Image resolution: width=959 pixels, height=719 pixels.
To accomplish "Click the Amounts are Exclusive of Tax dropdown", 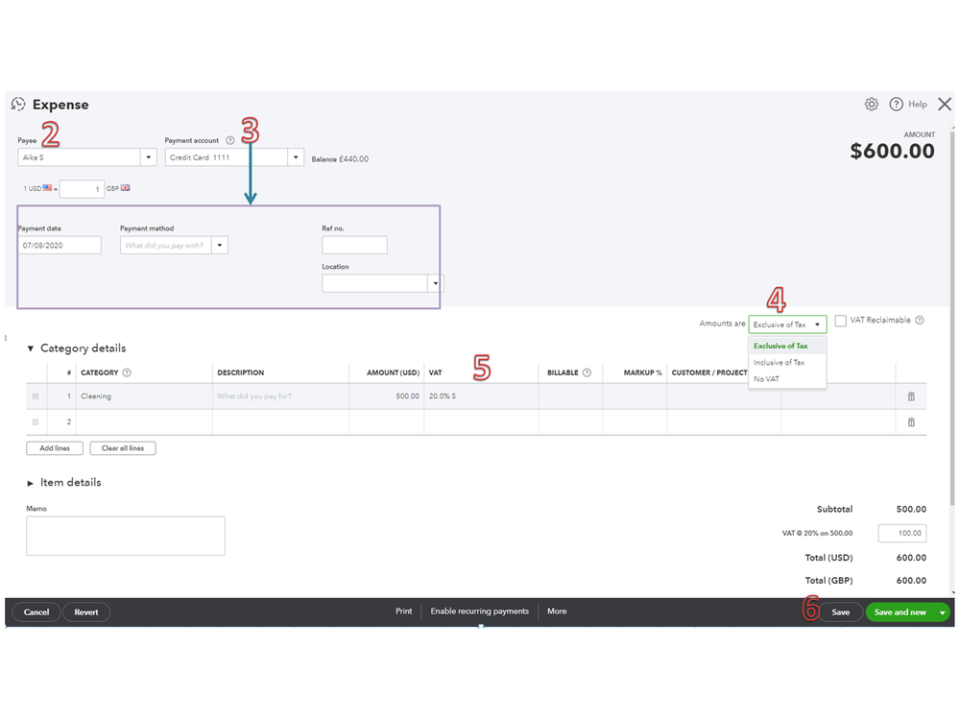I will [787, 324].
